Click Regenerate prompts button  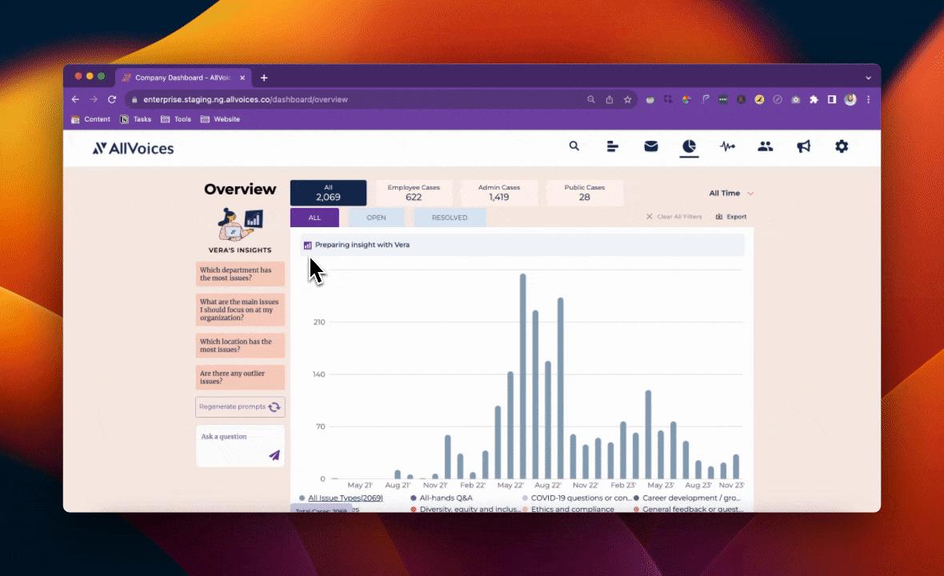240,407
